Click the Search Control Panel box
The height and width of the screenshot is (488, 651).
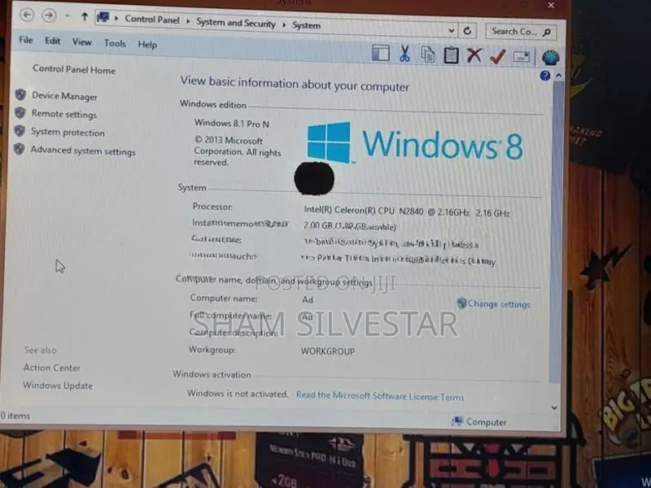click(x=521, y=32)
